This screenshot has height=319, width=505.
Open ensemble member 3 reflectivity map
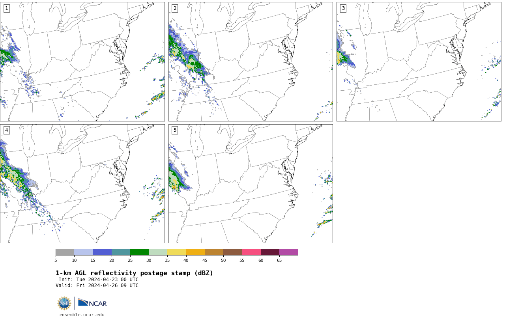click(x=419, y=62)
